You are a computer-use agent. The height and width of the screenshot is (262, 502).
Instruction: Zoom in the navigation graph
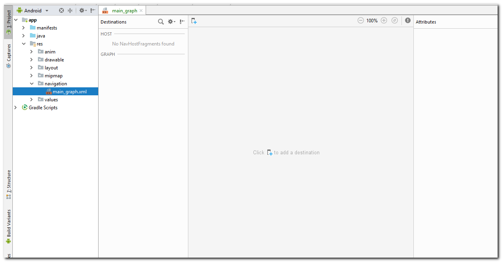[x=384, y=20]
